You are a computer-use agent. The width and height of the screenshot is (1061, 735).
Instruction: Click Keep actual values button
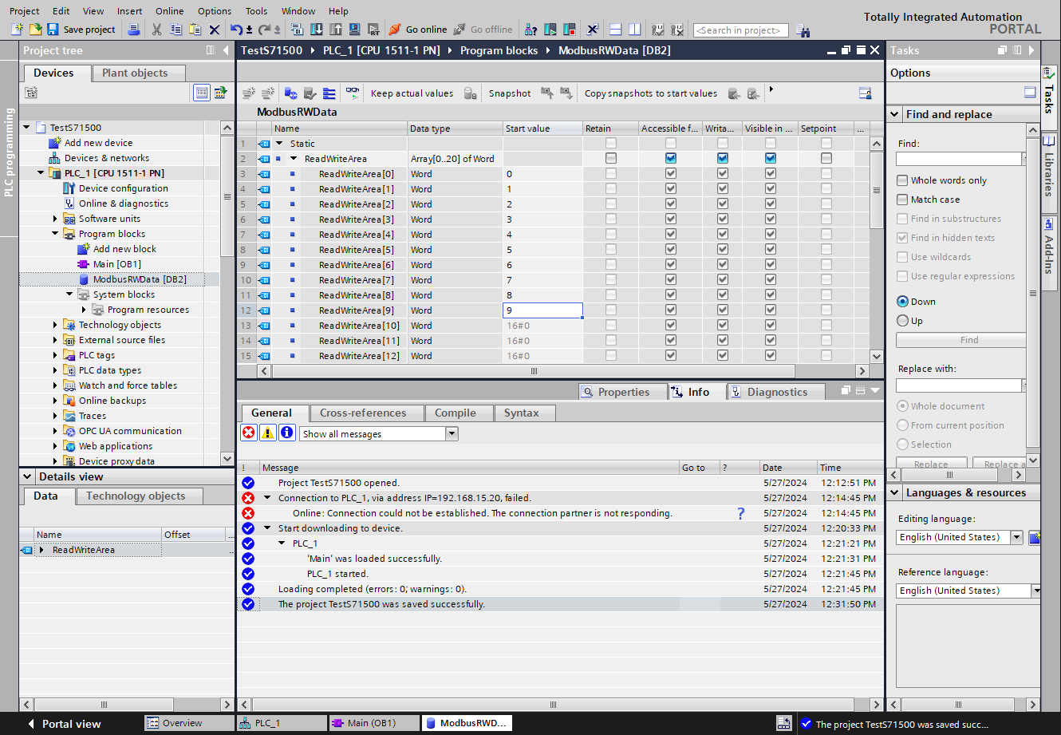[412, 93]
